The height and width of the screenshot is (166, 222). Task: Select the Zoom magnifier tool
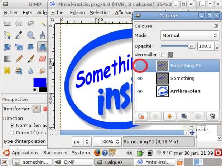[x=30, y=35]
